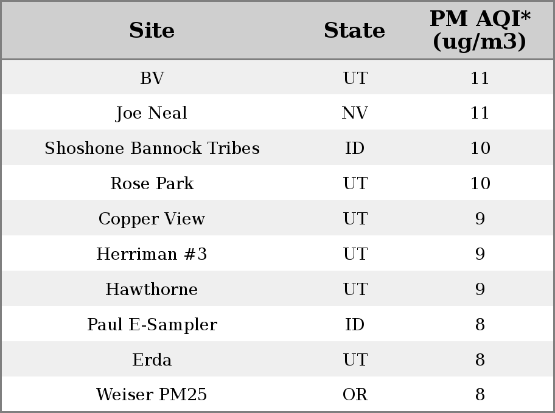
Task: Click the AQI value 8 for Erda
Action: pyautogui.click(x=480, y=359)
